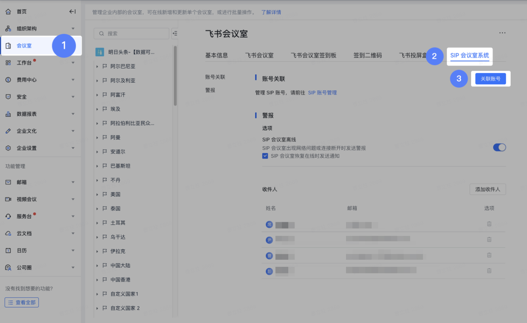Click the search magnifier icon
527x323 pixels.
click(x=101, y=33)
